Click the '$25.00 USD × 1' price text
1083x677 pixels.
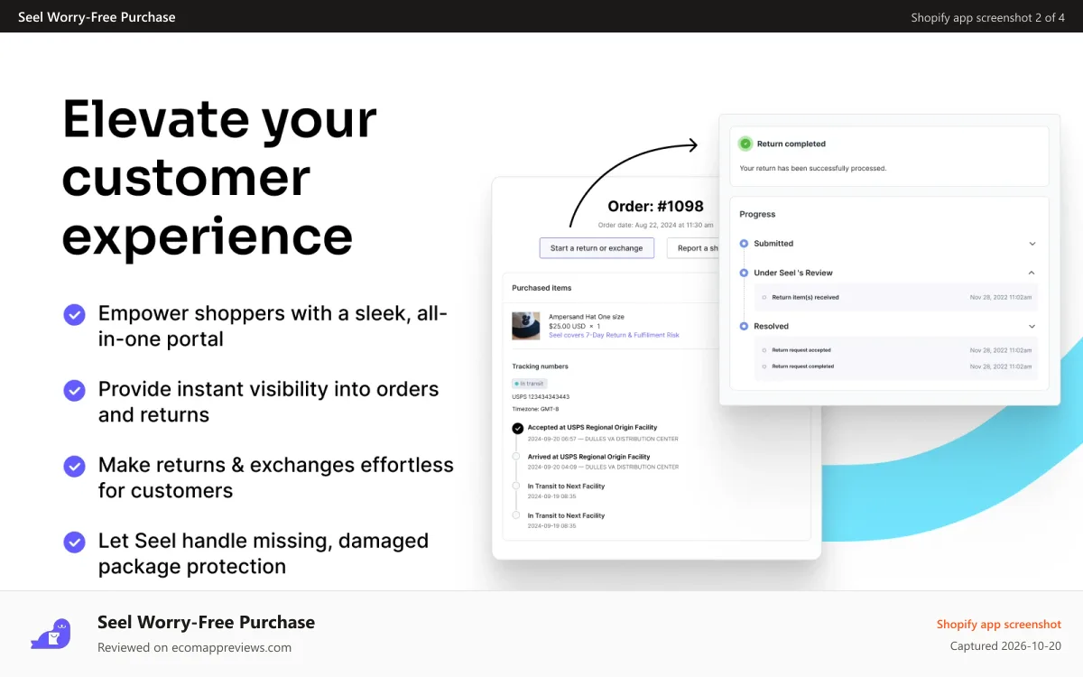click(x=574, y=326)
